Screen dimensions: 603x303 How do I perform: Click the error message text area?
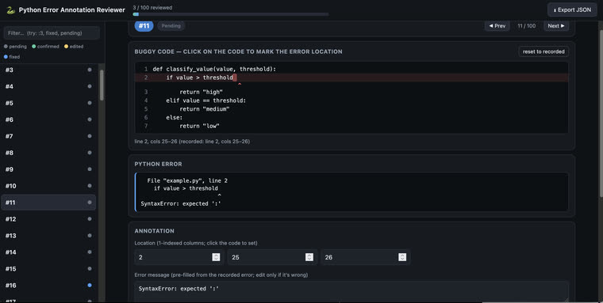pyautogui.click(x=351, y=291)
